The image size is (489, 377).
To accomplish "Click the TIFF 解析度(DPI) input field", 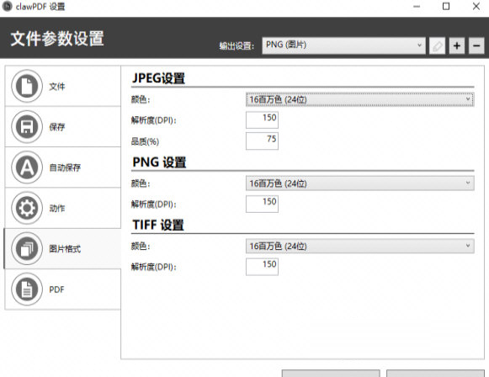I will pyautogui.click(x=262, y=267).
